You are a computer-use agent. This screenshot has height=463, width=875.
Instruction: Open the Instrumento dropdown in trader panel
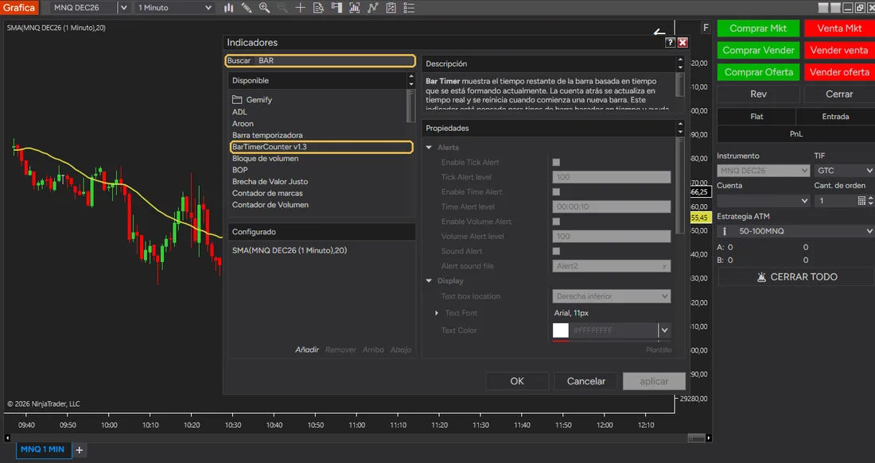(763, 171)
